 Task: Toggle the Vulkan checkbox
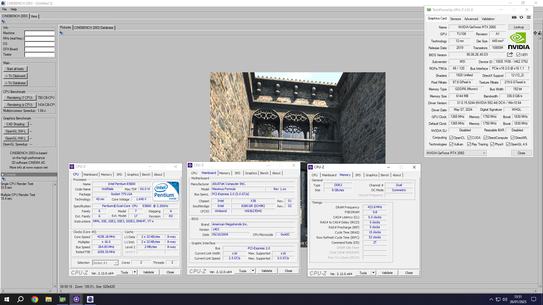(451, 144)
